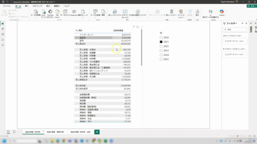Insert a Text Box (テキストボックス)
Screen dimensions: 257x144
click(x=125, y=14)
